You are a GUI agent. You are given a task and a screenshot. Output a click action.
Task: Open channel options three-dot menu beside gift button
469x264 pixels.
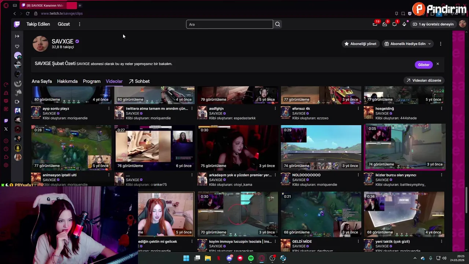440,44
